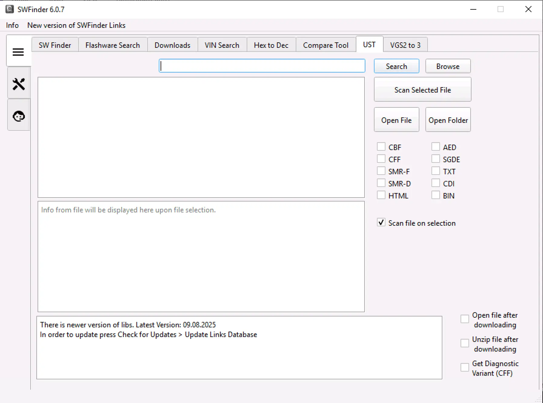Screen dimensions: 543x403
Task: Click the Browse button
Action: pyautogui.click(x=448, y=66)
